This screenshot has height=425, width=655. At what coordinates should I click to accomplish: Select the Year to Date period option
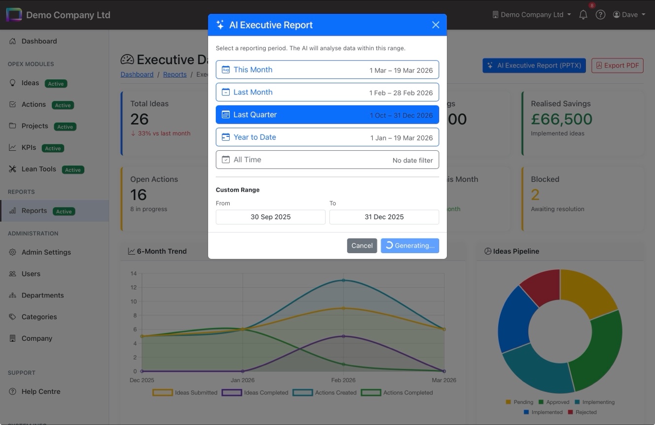coord(327,137)
